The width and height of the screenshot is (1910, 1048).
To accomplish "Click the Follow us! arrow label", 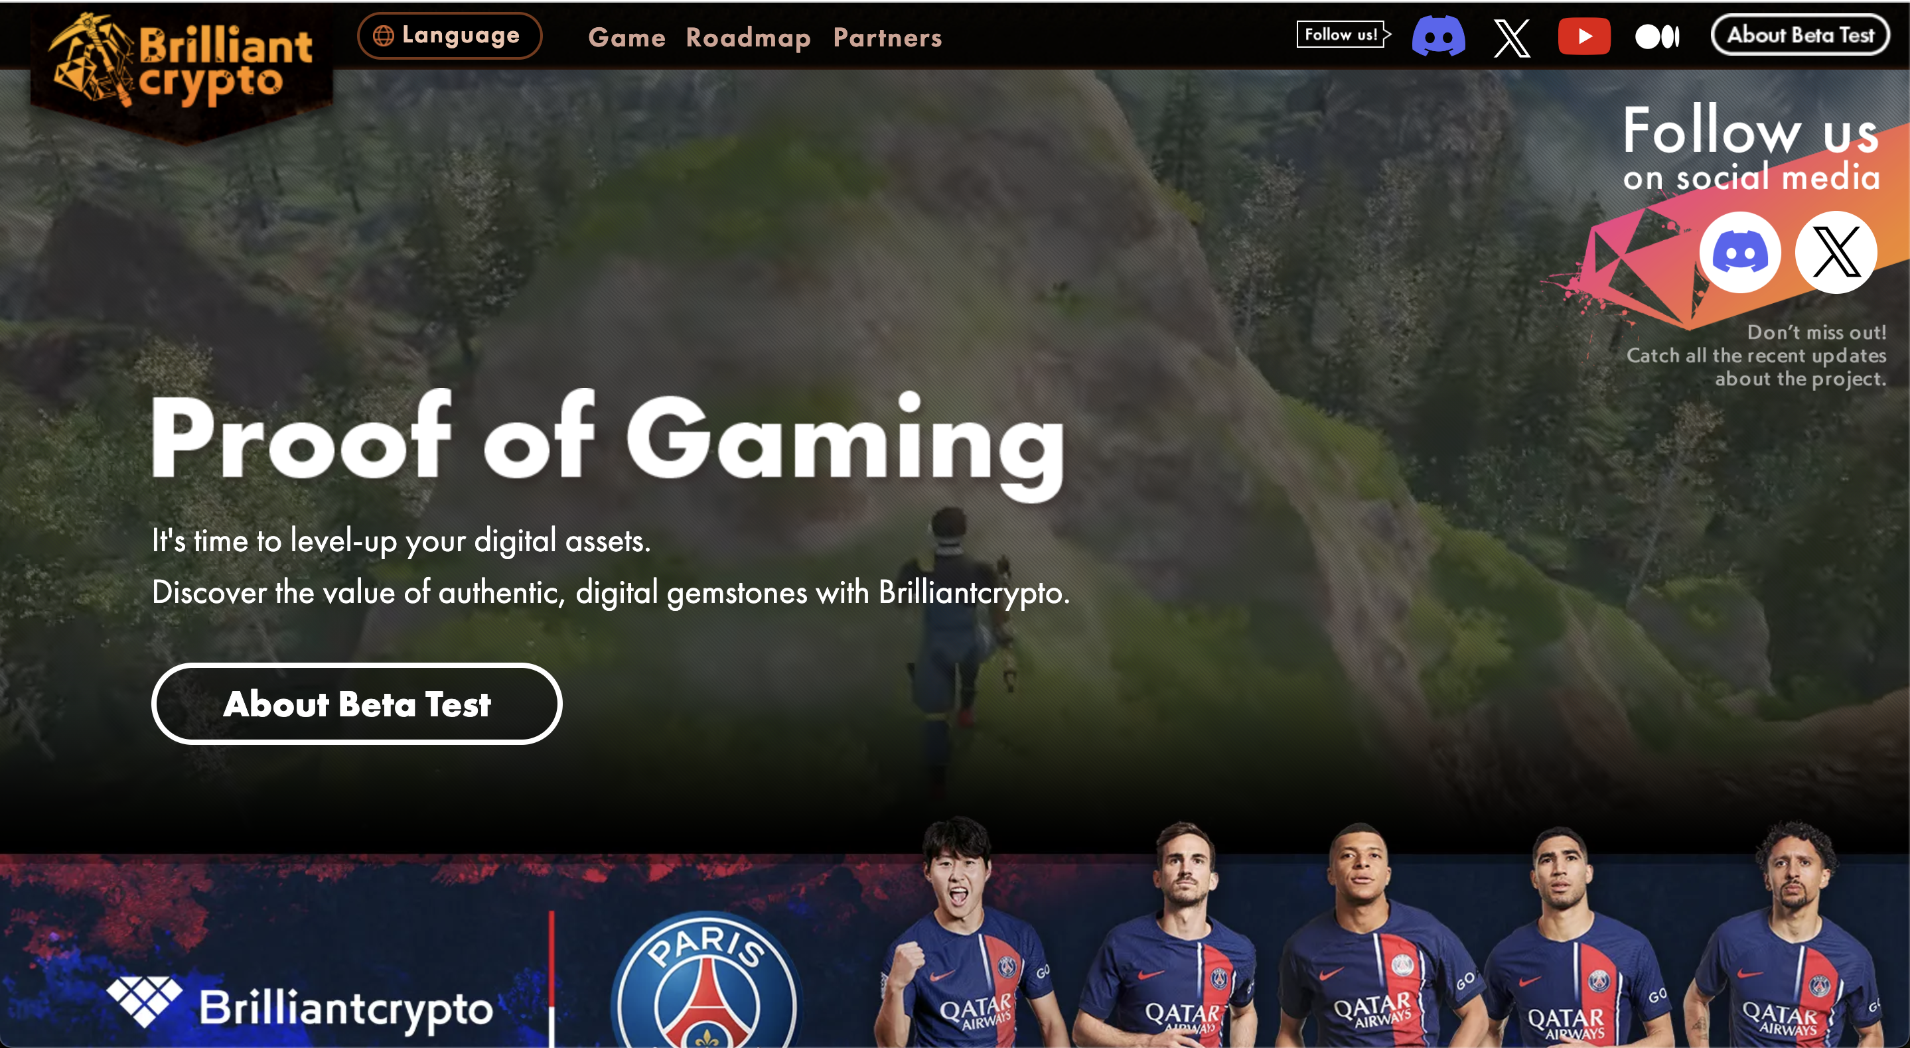I will coord(1343,34).
